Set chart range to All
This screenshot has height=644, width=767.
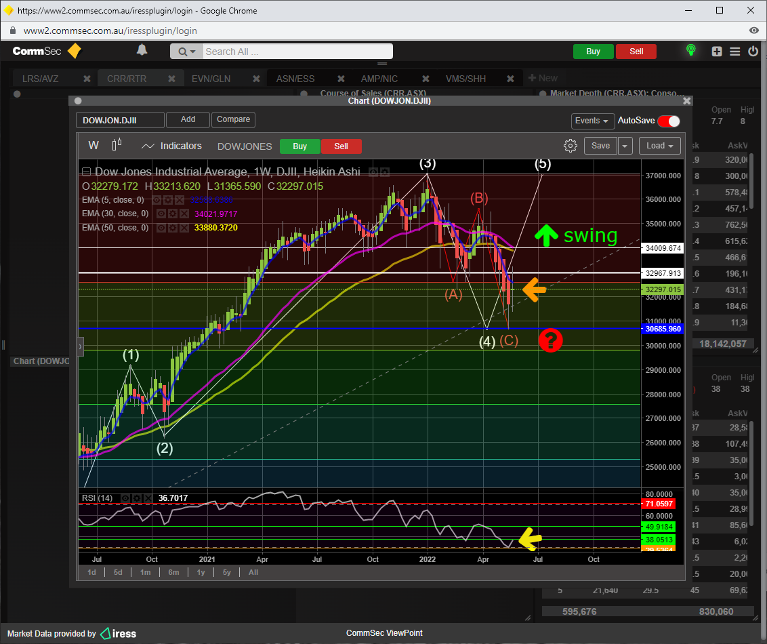(x=253, y=573)
